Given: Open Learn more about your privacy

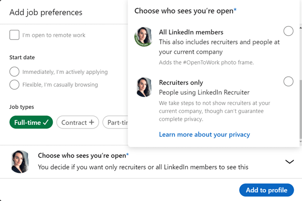Looking at the screenshot, I should (x=204, y=134).
